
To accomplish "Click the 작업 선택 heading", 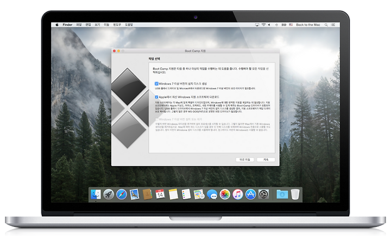I will pos(154,59).
